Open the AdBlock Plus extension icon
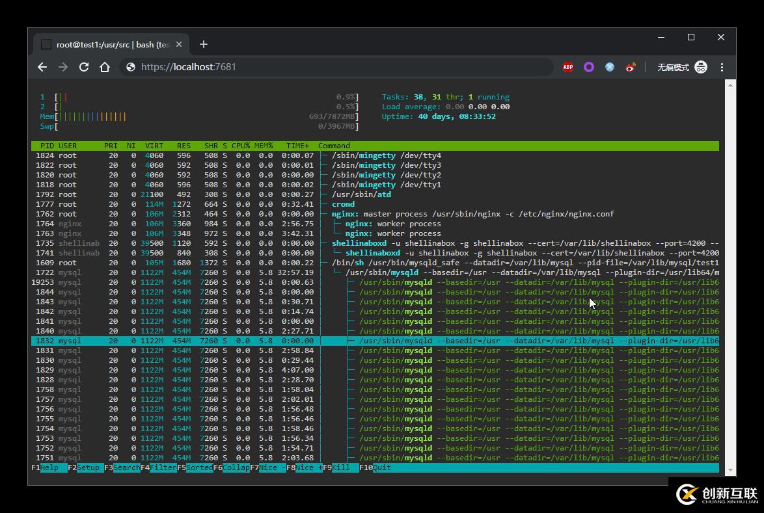Viewport: 764px width, 513px height. coord(568,67)
